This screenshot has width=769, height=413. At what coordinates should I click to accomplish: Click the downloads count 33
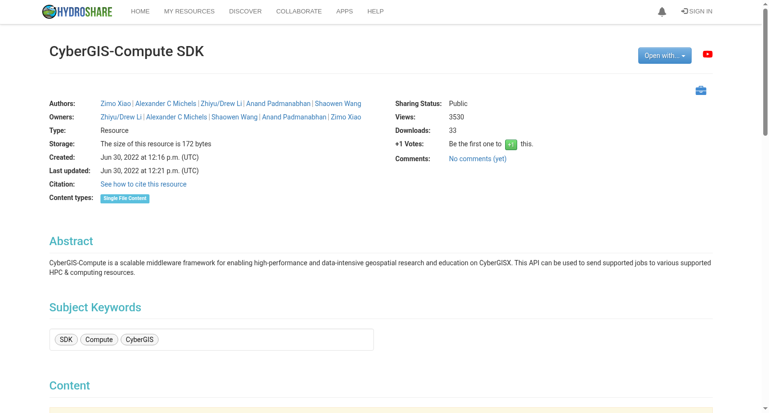(453, 130)
